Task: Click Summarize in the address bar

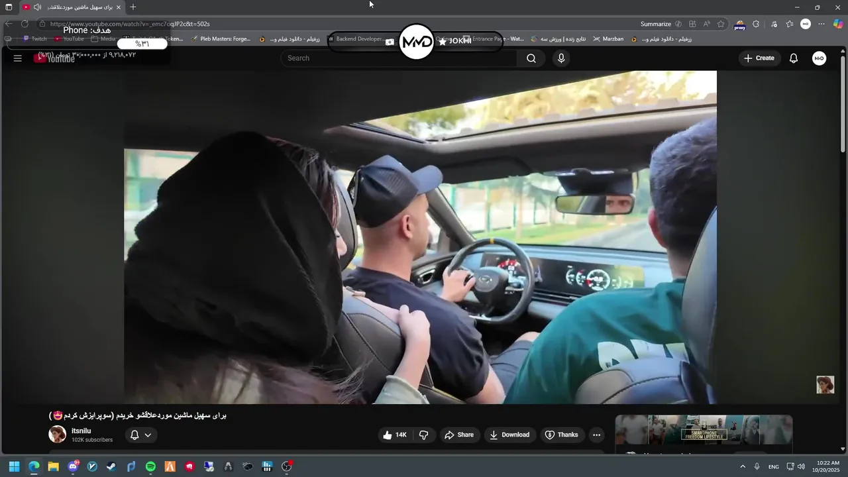Action: pyautogui.click(x=656, y=24)
